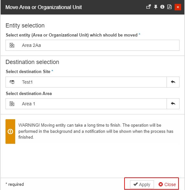This screenshot has width=185, height=190.
Task: Select the Area 2Aa entity field
Action: (92, 45)
